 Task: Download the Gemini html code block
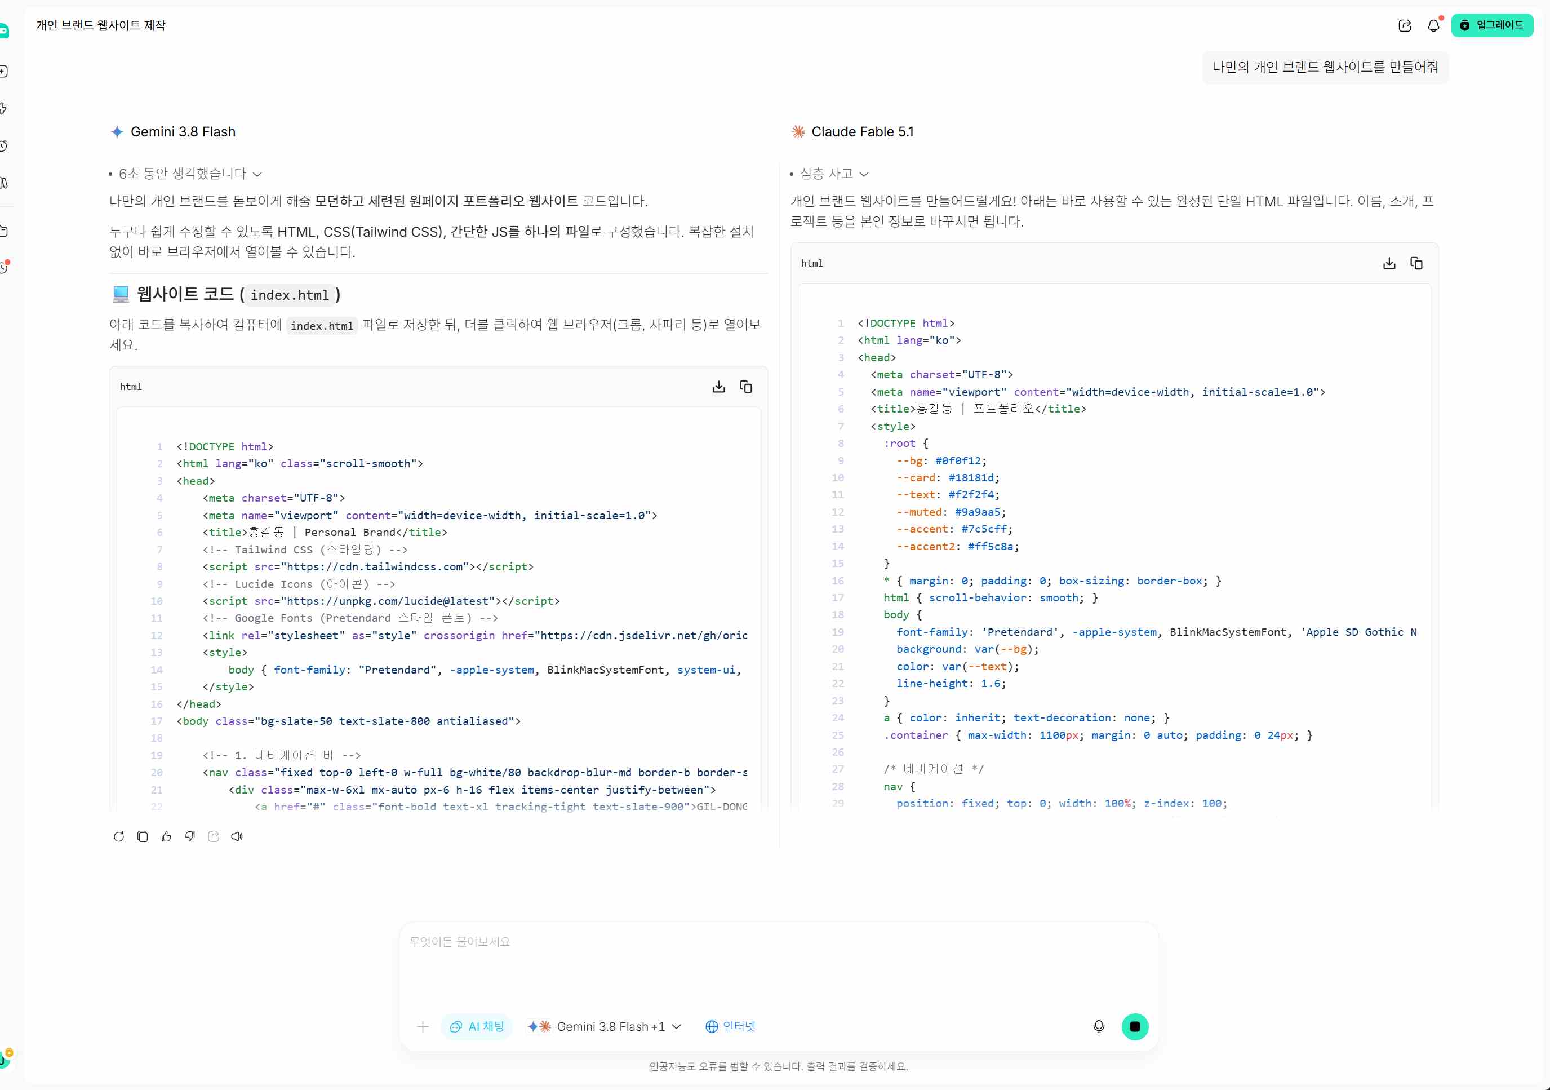tap(719, 387)
